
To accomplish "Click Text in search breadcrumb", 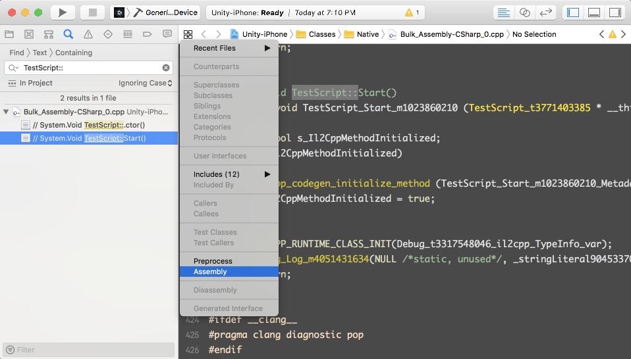I will coord(40,53).
